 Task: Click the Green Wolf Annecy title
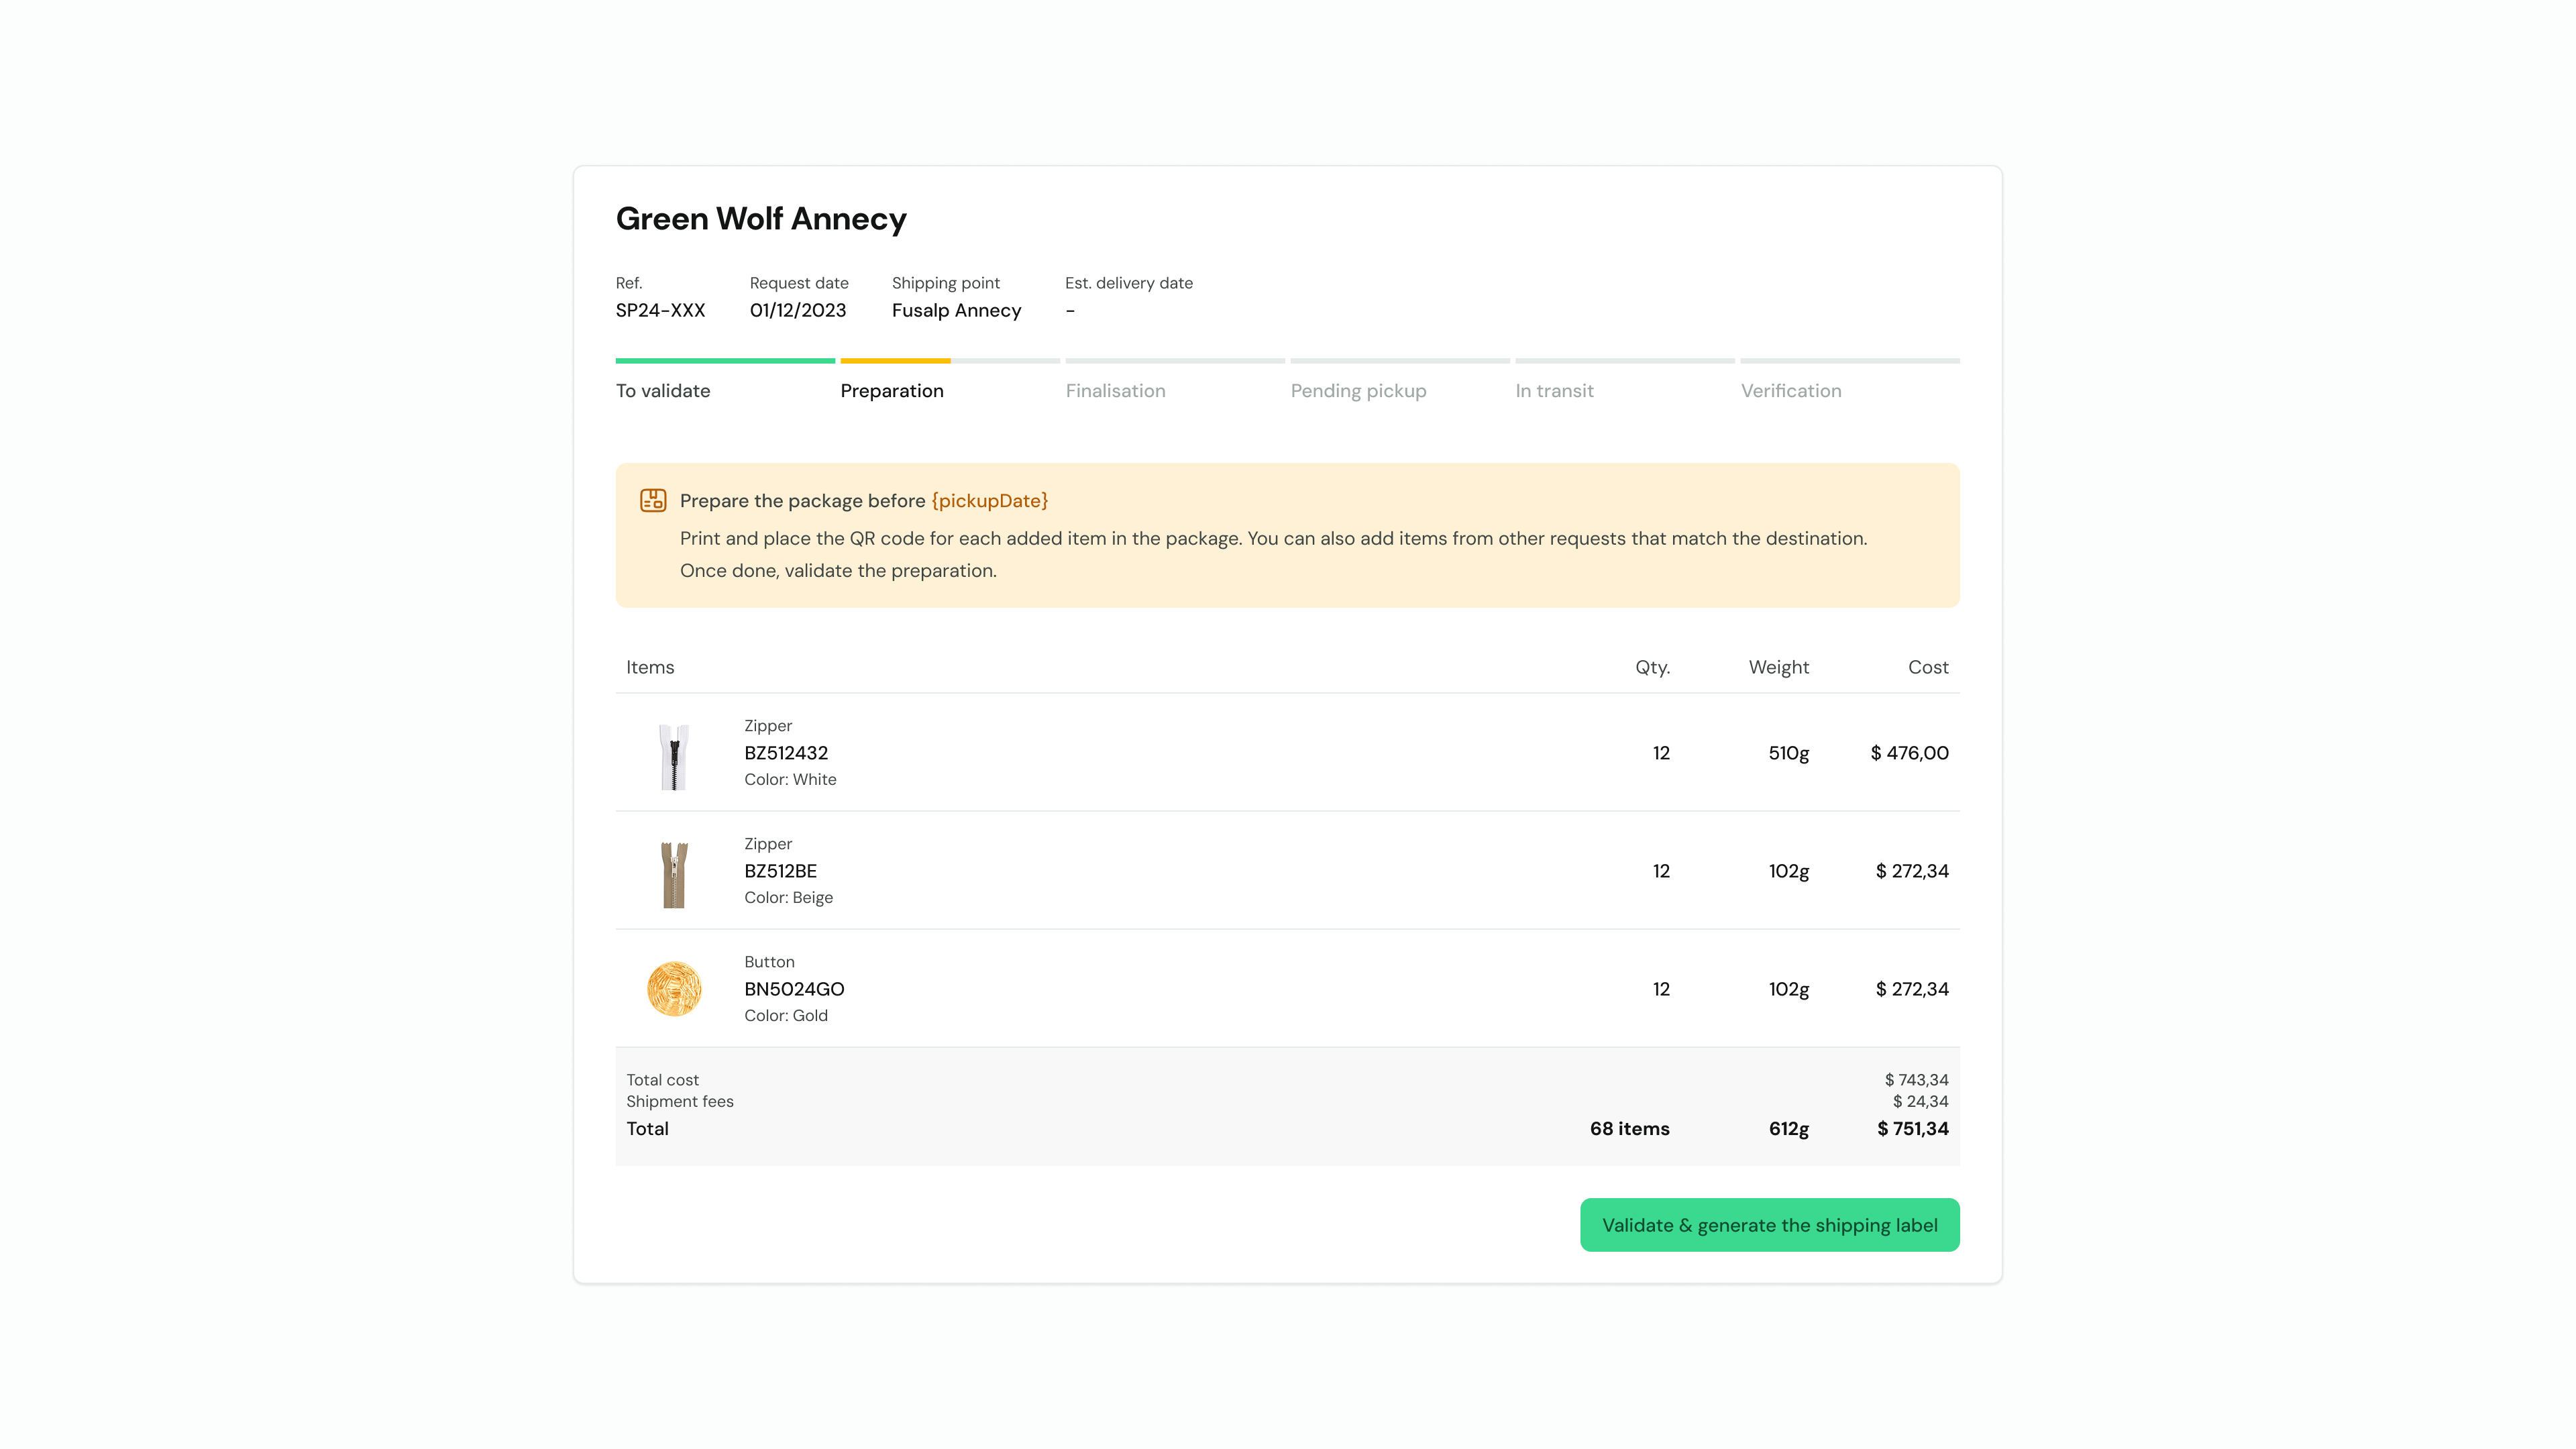(x=761, y=219)
